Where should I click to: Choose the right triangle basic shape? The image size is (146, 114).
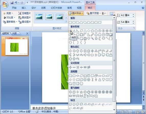coord(78,31)
